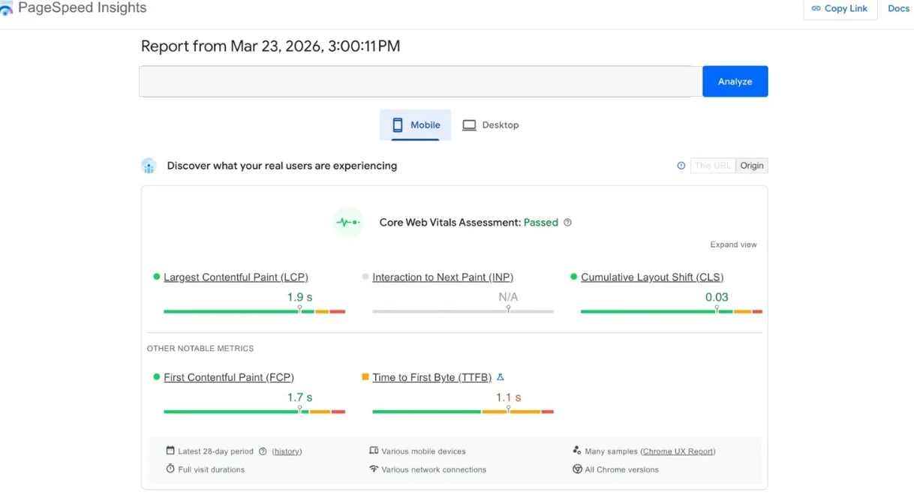
Task: Click the experimental flag icon beside TTFB
Action: (x=501, y=377)
